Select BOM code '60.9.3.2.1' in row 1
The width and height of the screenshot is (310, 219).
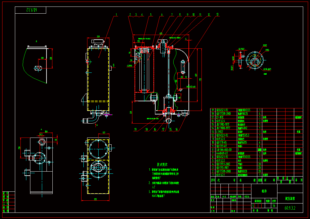click(221, 175)
